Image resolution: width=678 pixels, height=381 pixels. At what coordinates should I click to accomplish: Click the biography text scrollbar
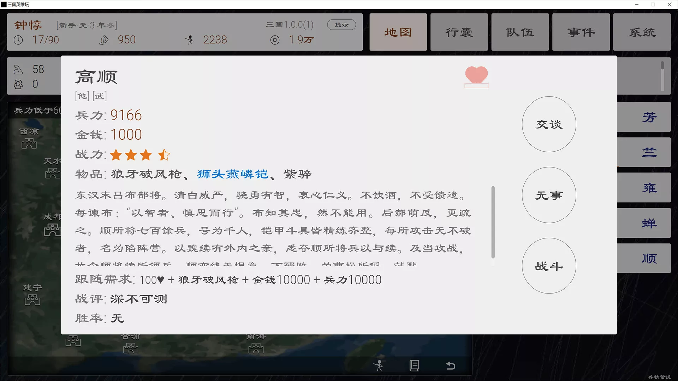(x=493, y=222)
